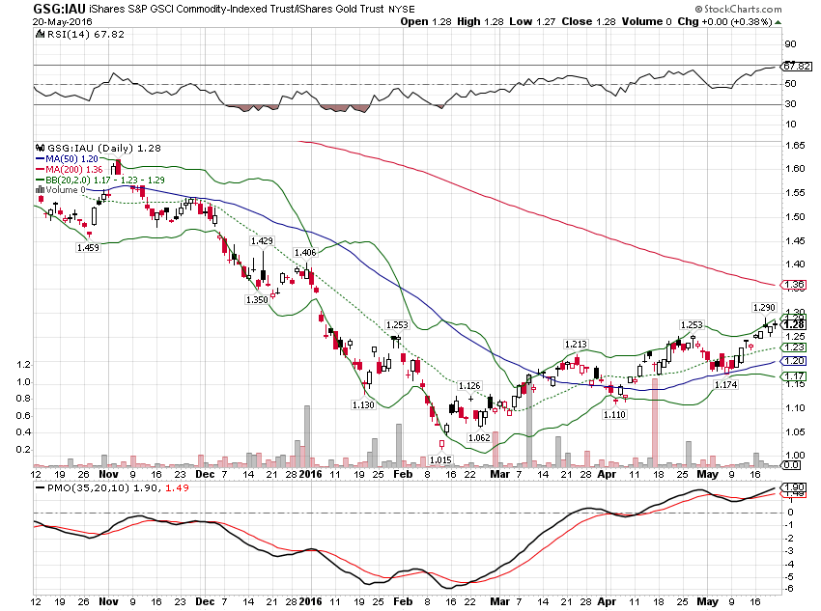Select the red MA(200) legend line swatch
Image resolution: width=821 pixels, height=611 pixels.
40,170
